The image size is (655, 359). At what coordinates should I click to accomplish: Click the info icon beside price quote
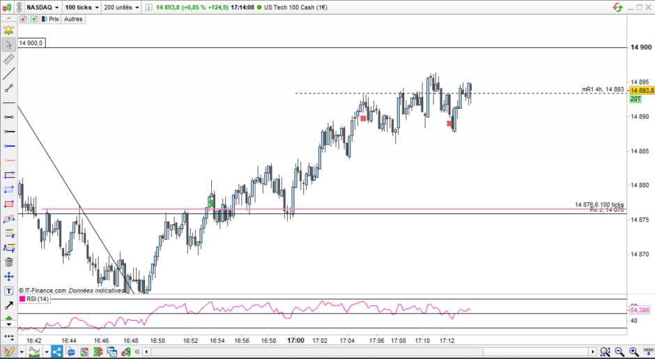point(149,8)
